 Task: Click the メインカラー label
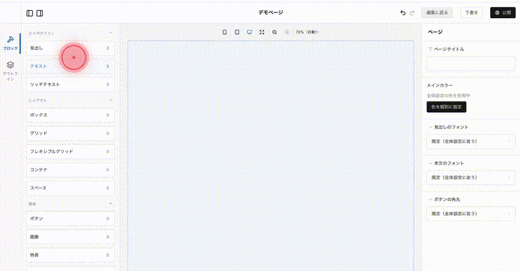point(439,85)
